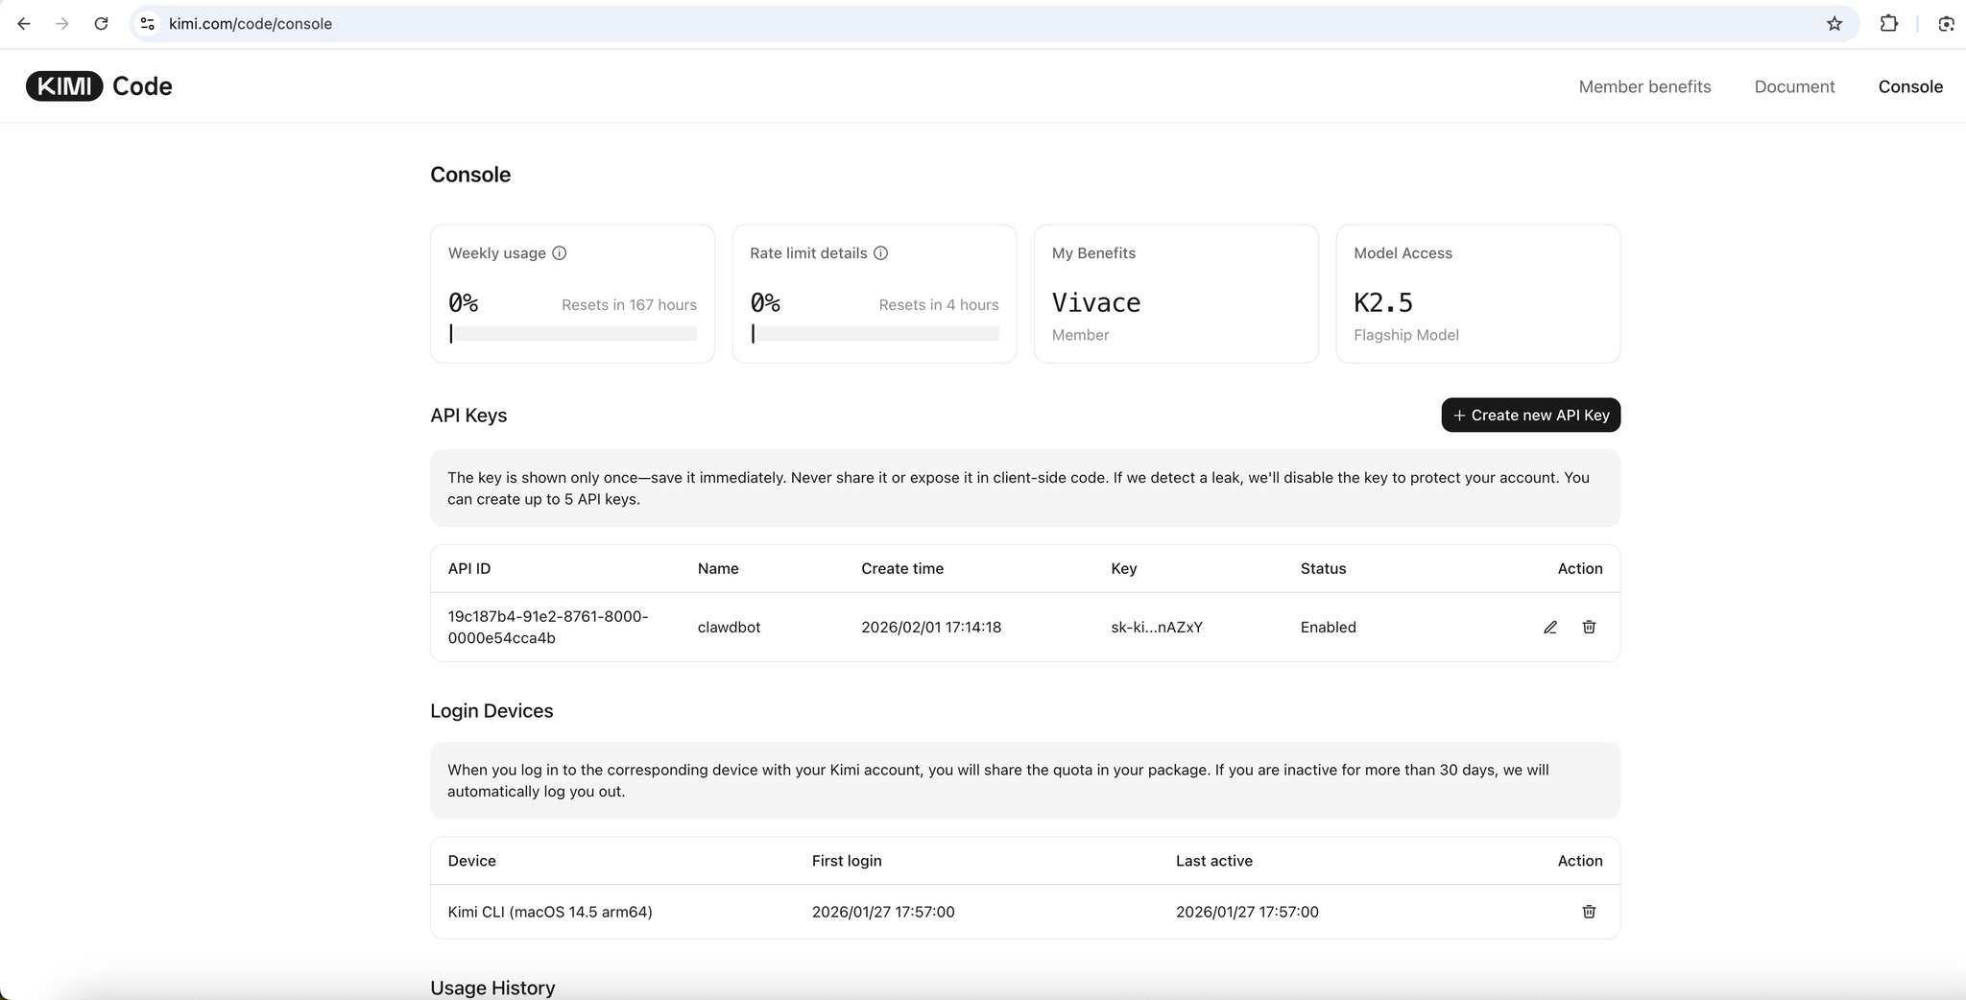Remove Kimi CLI login device

pos(1589,912)
